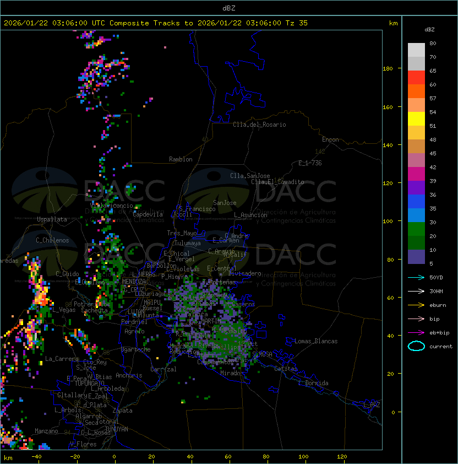The width and height of the screenshot is (458, 464).
Task: Select the 'Ugarteche' map label
Action: (x=136, y=349)
